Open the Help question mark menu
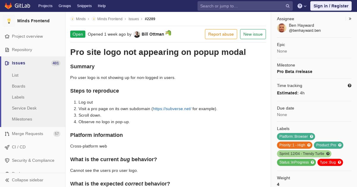Viewport: 357px width, 187px height. [302, 6]
